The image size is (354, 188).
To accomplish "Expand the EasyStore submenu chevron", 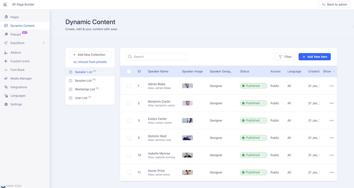I will 44,43.
